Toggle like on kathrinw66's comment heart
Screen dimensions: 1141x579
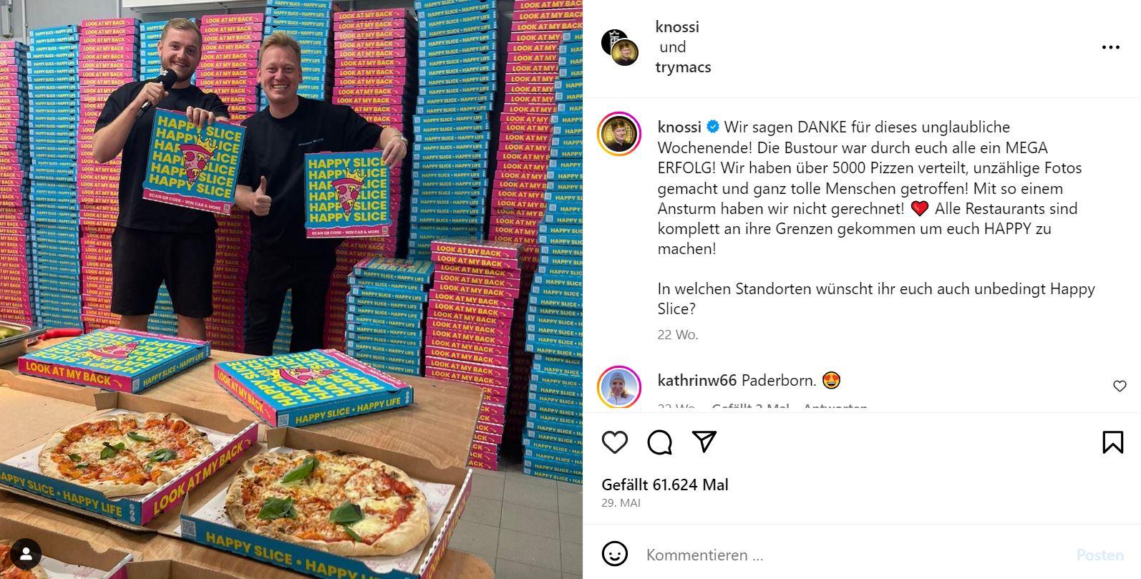(1120, 385)
